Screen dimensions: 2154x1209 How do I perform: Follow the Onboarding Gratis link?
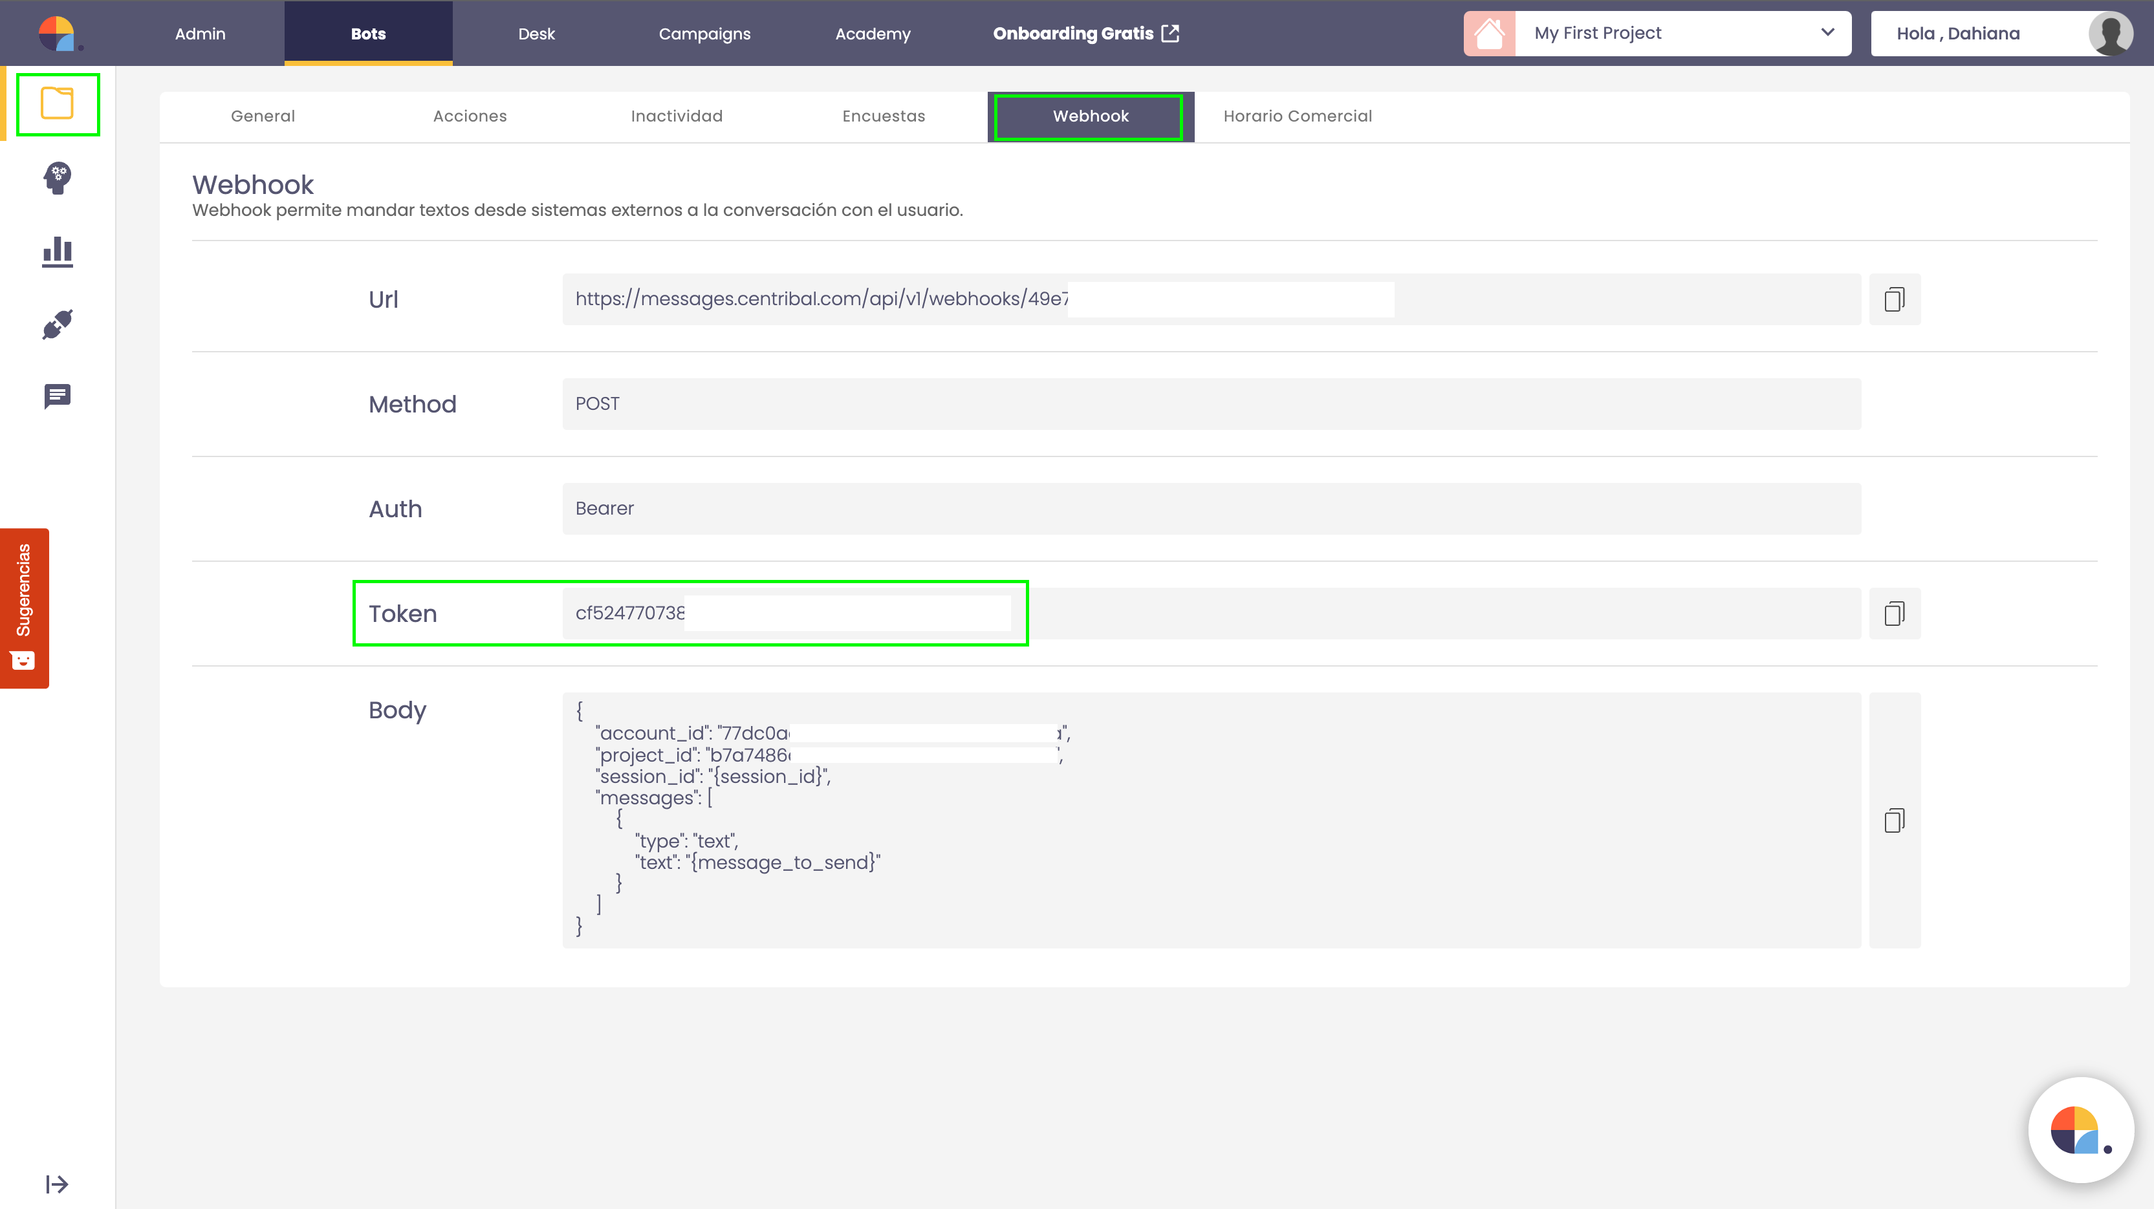pyautogui.click(x=1085, y=34)
